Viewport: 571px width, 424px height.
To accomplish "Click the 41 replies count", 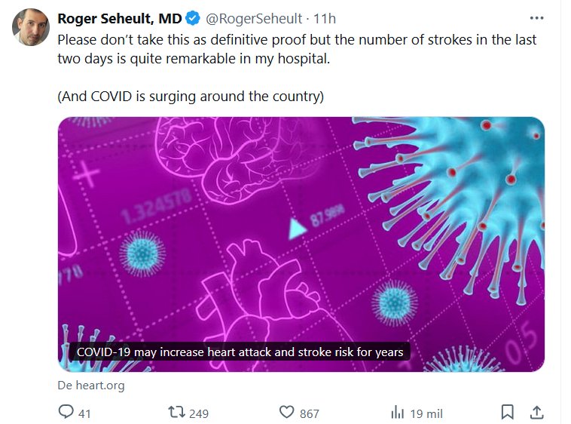I will [x=84, y=413].
